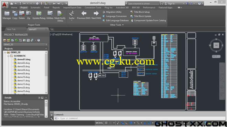Click the search binoculars icon in title bar
The height and width of the screenshot is (127, 227).
161,4
